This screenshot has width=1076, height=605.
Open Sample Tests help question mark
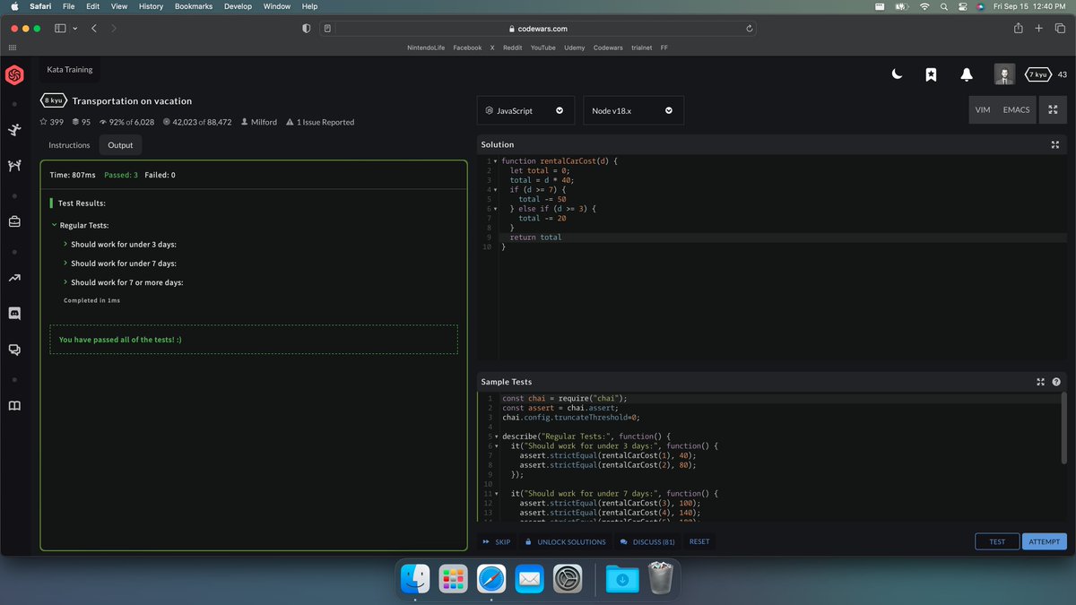point(1056,382)
